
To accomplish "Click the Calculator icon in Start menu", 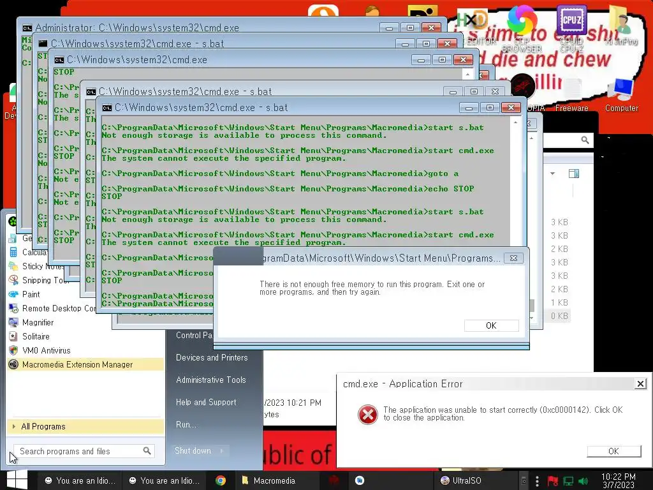I will pos(13,252).
